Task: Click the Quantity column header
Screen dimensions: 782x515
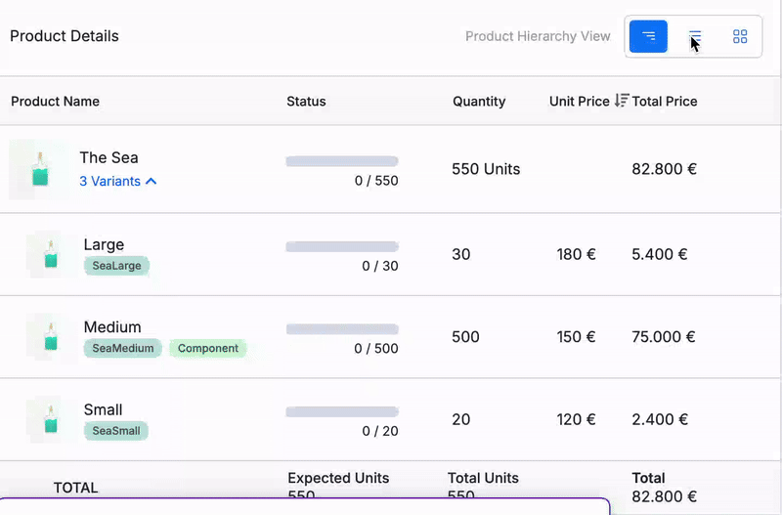Action: coord(479,102)
